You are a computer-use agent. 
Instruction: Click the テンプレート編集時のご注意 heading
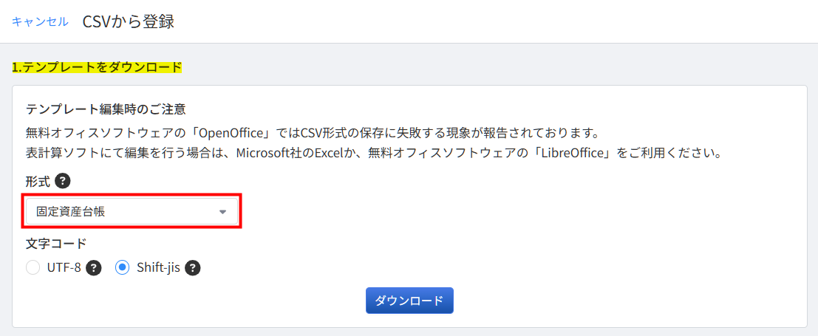point(106,109)
